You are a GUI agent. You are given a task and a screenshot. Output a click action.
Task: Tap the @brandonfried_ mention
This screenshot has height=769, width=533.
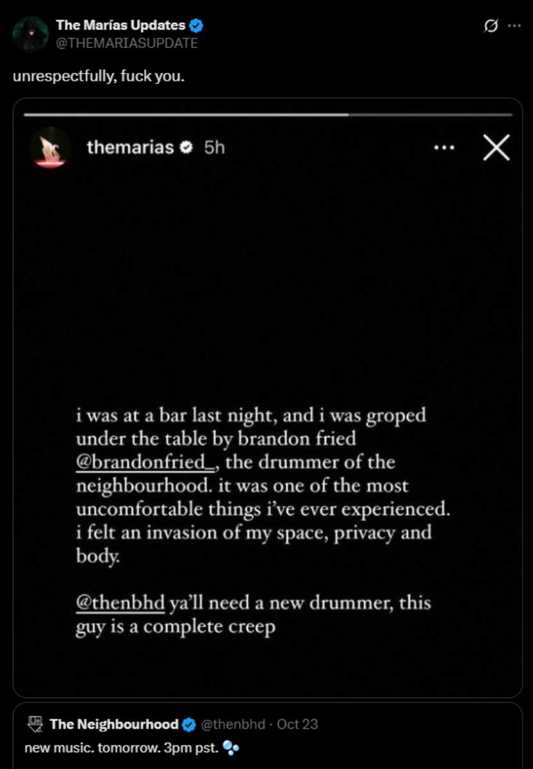(x=147, y=462)
